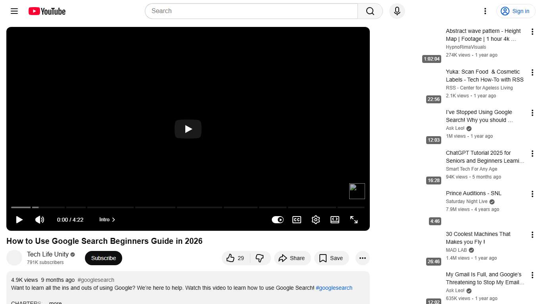Enter fullscreen mode
Viewport: 542px width, 304px height.
tap(354, 220)
